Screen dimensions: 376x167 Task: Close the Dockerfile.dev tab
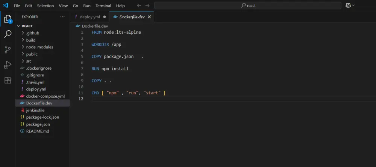click(x=149, y=17)
